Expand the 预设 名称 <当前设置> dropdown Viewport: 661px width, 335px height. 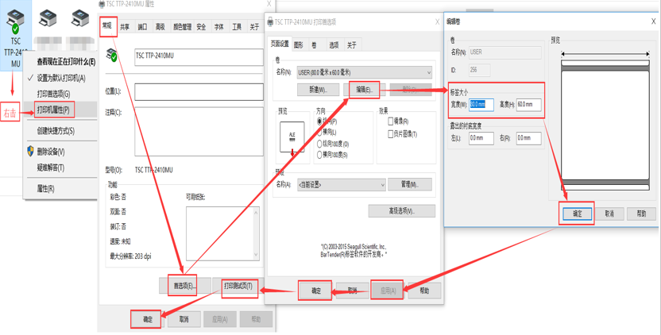pyautogui.click(x=381, y=185)
